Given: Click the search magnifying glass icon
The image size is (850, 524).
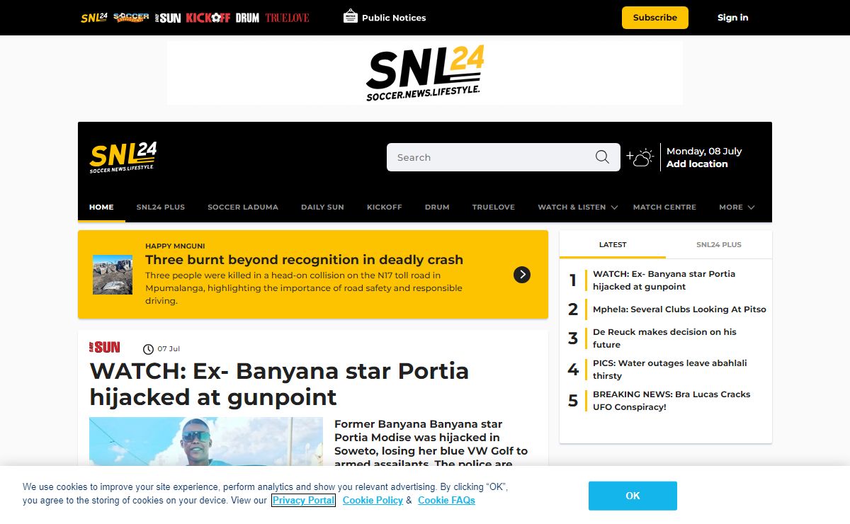Looking at the screenshot, I should [602, 157].
